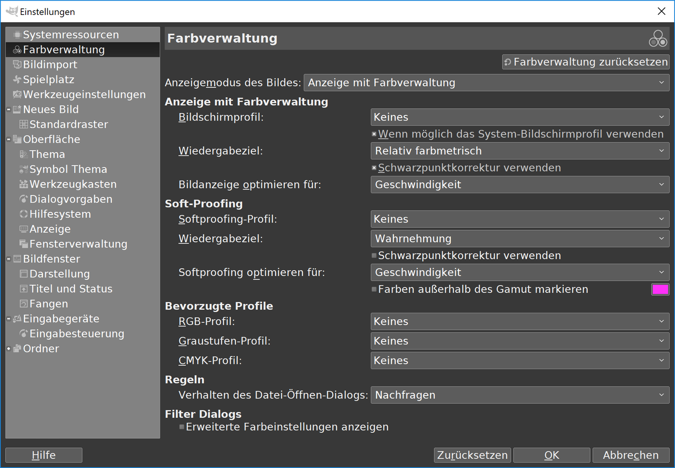Screen dimensions: 675x468
Task: Click the Farbverwaltung icon in sidebar
Action: pyautogui.click(x=17, y=50)
